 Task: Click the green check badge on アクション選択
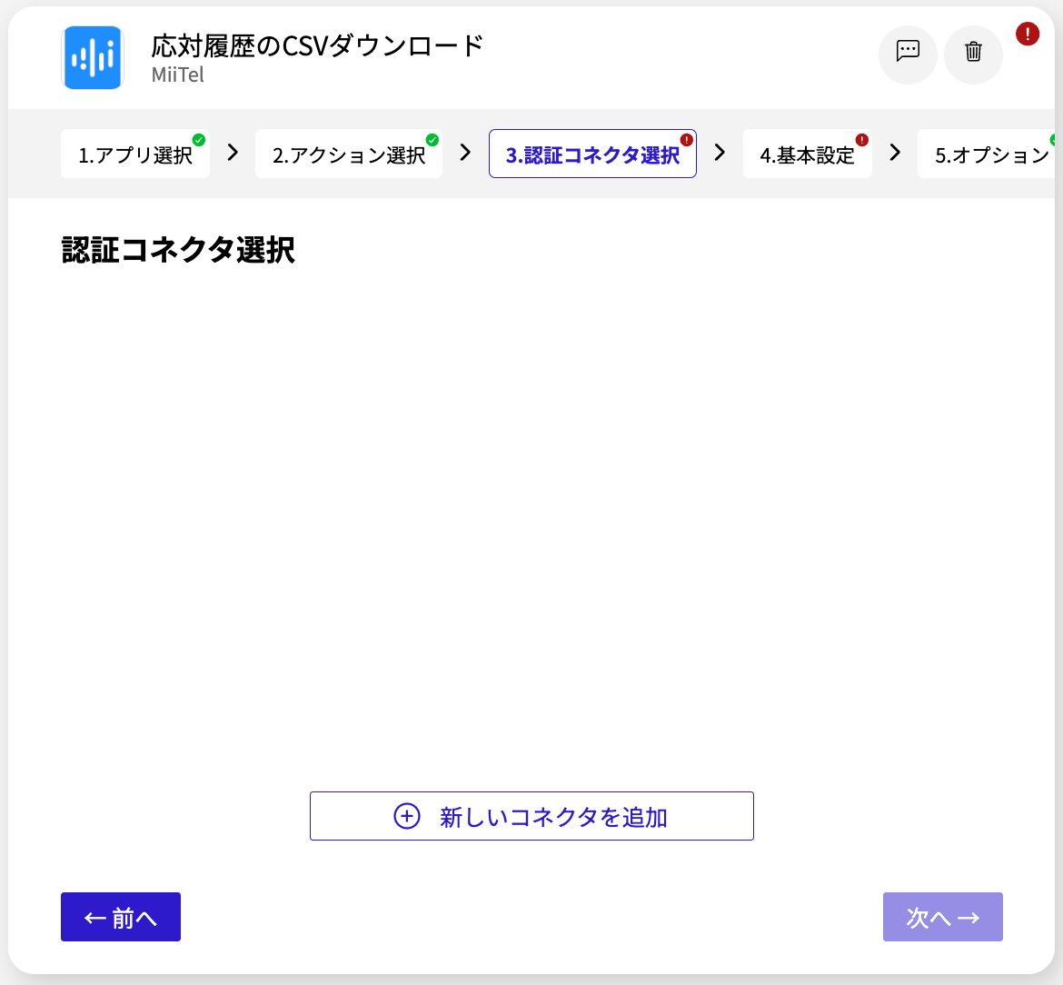point(432,140)
